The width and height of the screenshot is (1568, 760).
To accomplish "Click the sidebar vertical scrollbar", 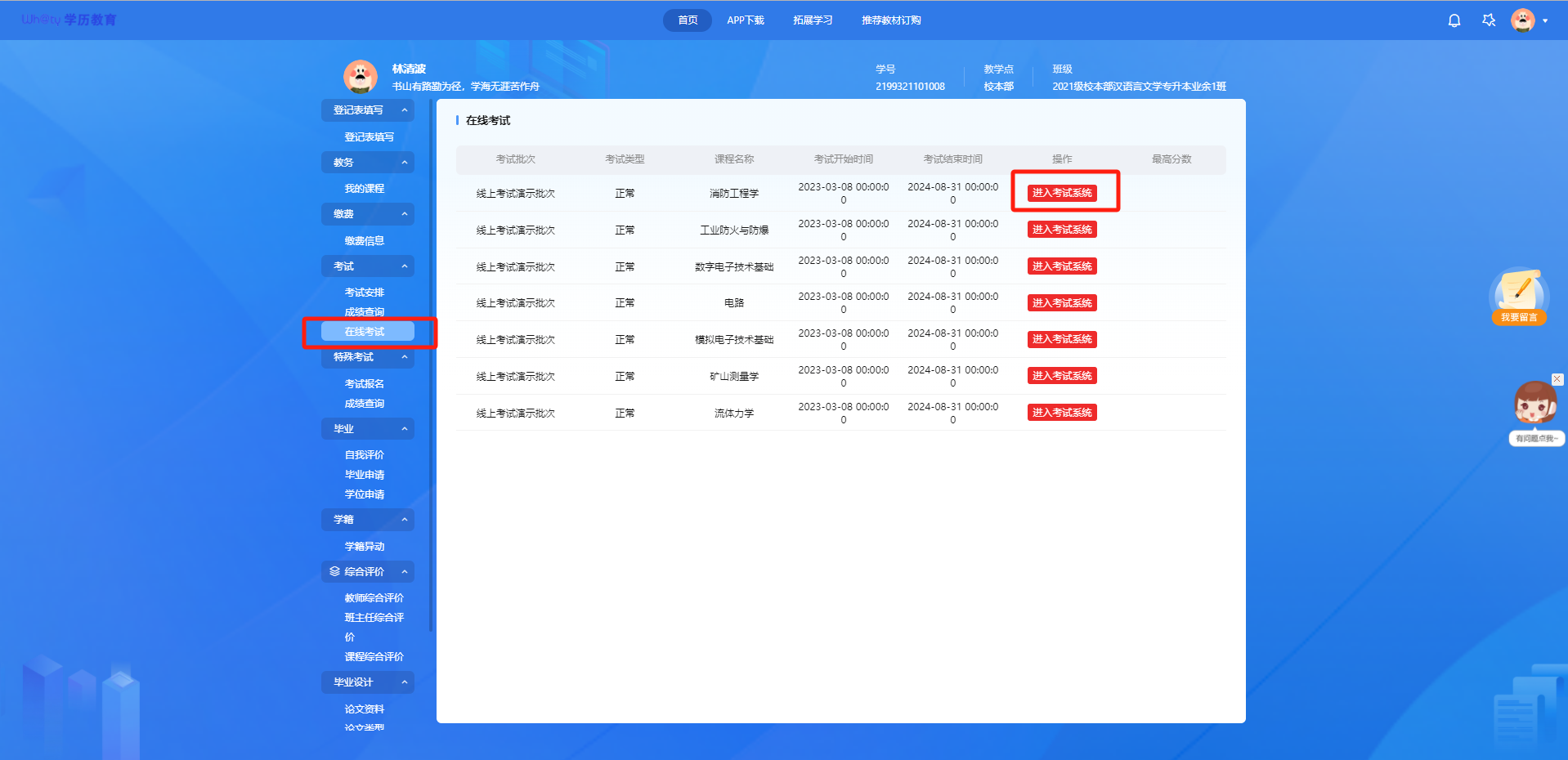I will click(431, 368).
